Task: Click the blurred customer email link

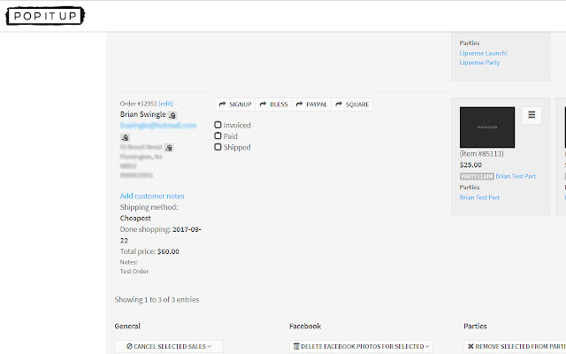Action: [158, 126]
